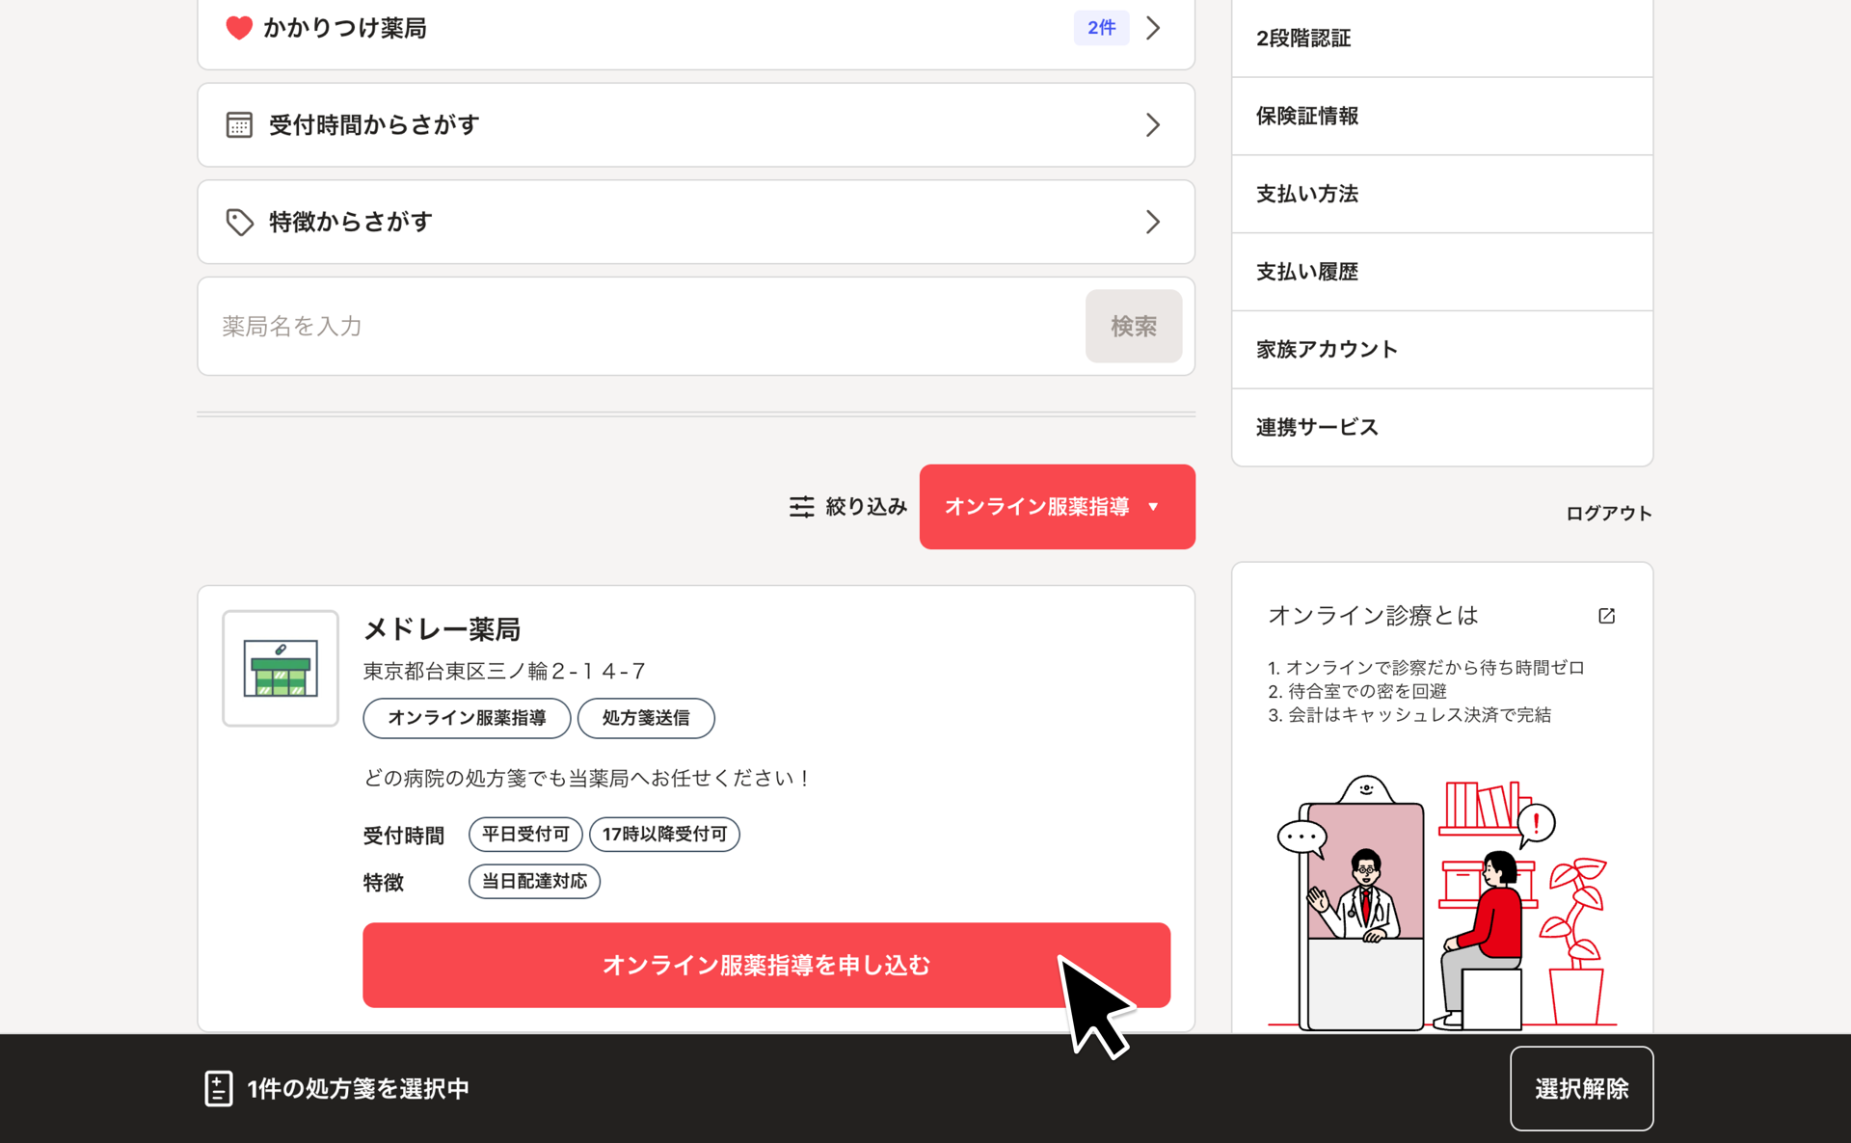1851x1143 pixels.
Task: Open the オンライン服薬指導 dropdown
Action: pyautogui.click(x=1057, y=507)
